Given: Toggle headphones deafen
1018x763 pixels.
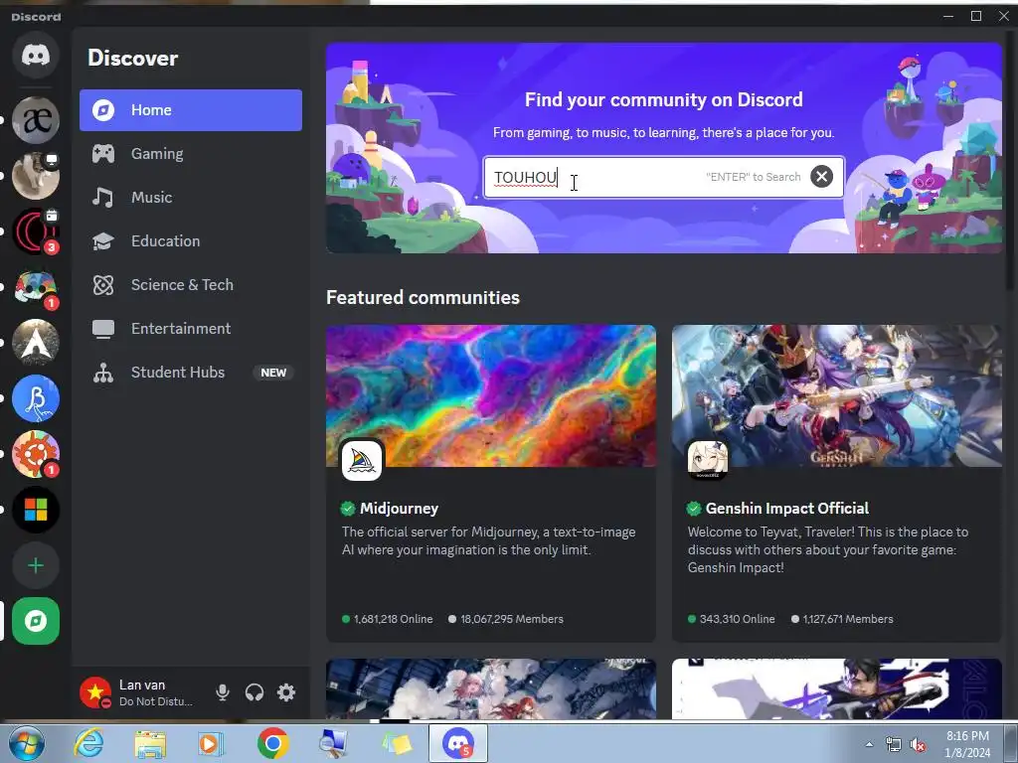Looking at the screenshot, I should pos(254,692).
